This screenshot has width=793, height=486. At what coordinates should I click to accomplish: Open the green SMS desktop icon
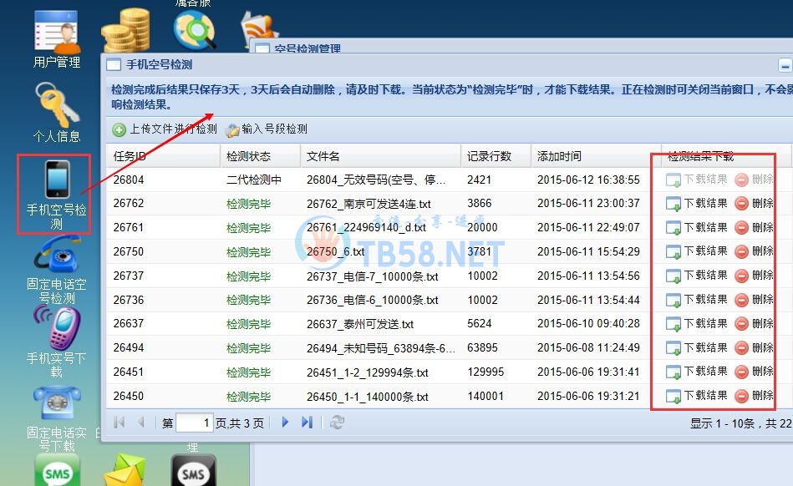click(57, 471)
